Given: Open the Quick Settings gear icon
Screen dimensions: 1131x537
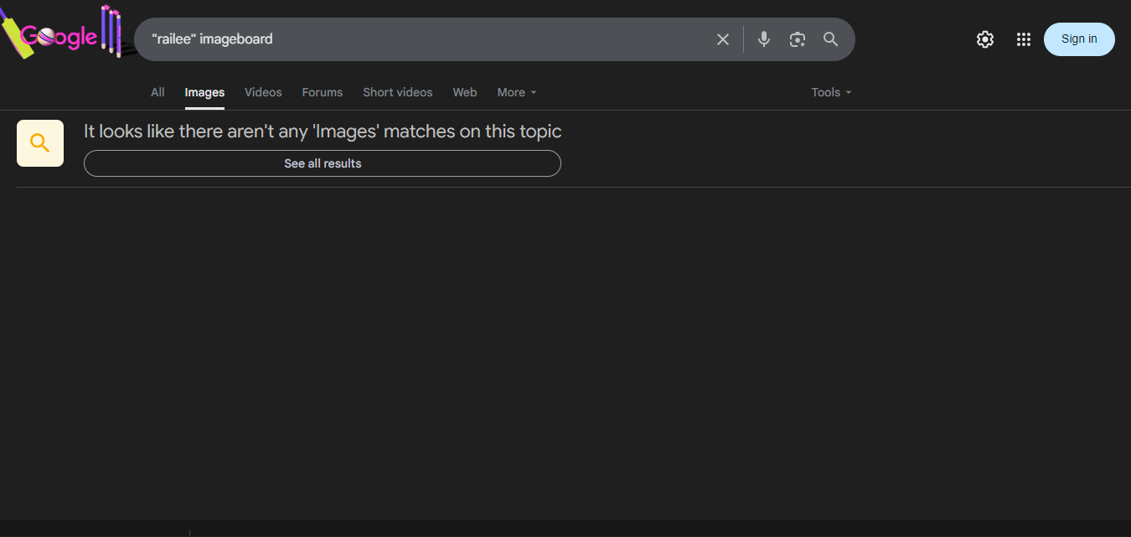Looking at the screenshot, I should click(x=985, y=39).
